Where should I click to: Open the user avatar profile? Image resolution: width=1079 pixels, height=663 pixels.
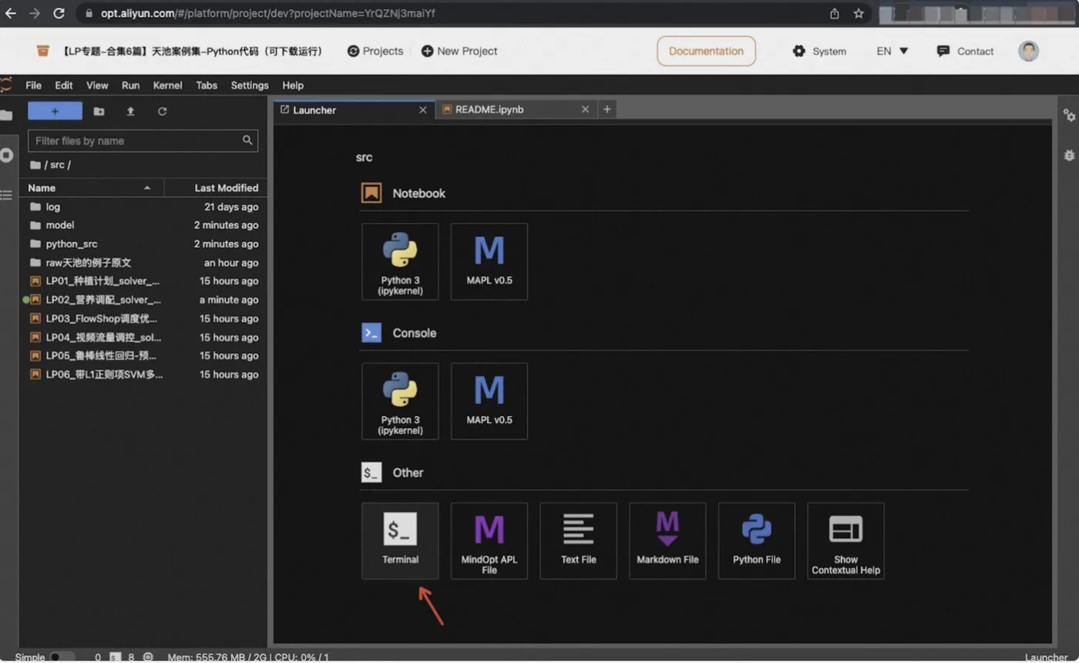[1028, 51]
